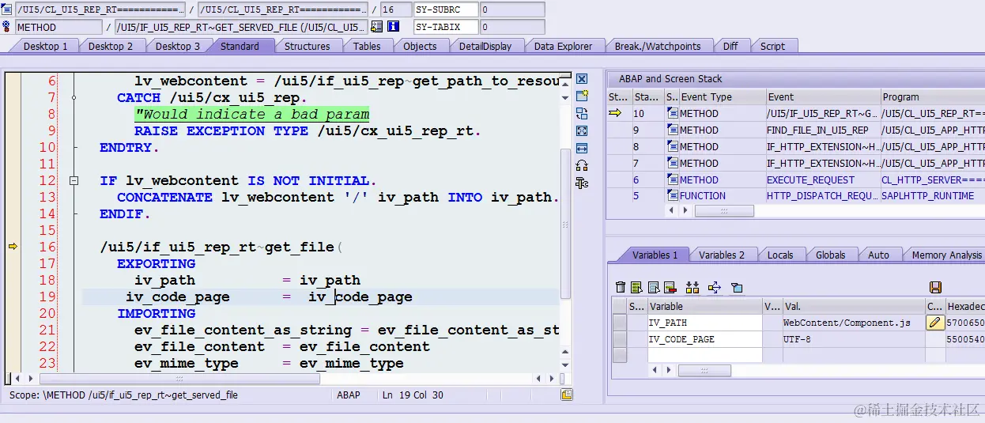Click the METHOD icon in stack row 9

(x=672, y=130)
